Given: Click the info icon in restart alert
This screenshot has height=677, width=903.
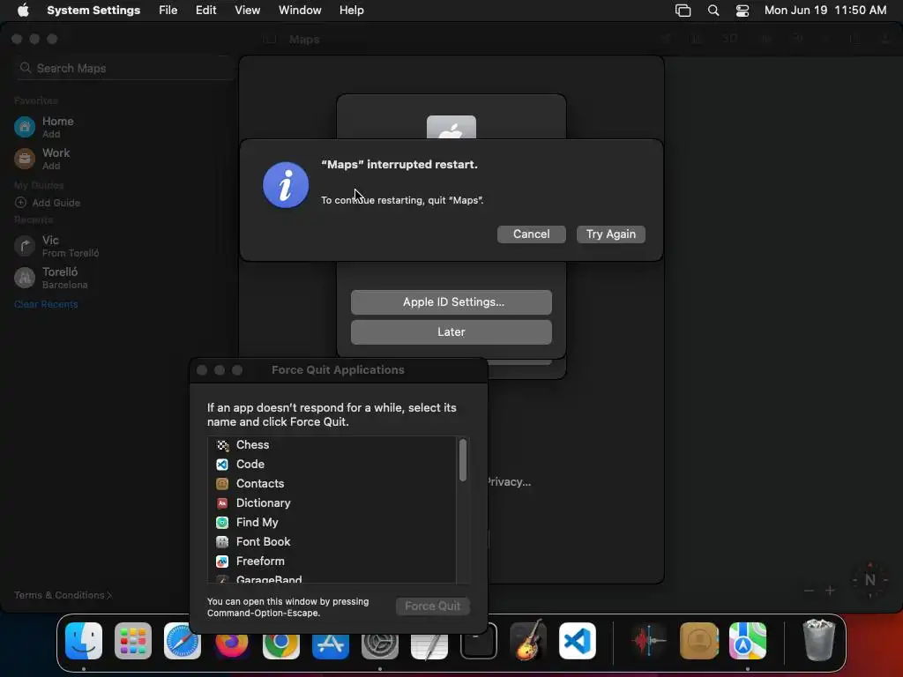Looking at the screenshot, I should 286,185.
